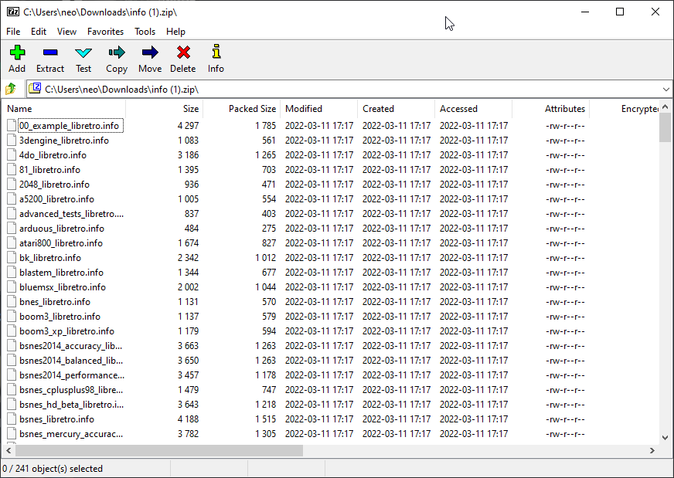Click the green Add plus icon
Image resolution: width=674 pixels, height=478 pixels.
click(17, 53)
